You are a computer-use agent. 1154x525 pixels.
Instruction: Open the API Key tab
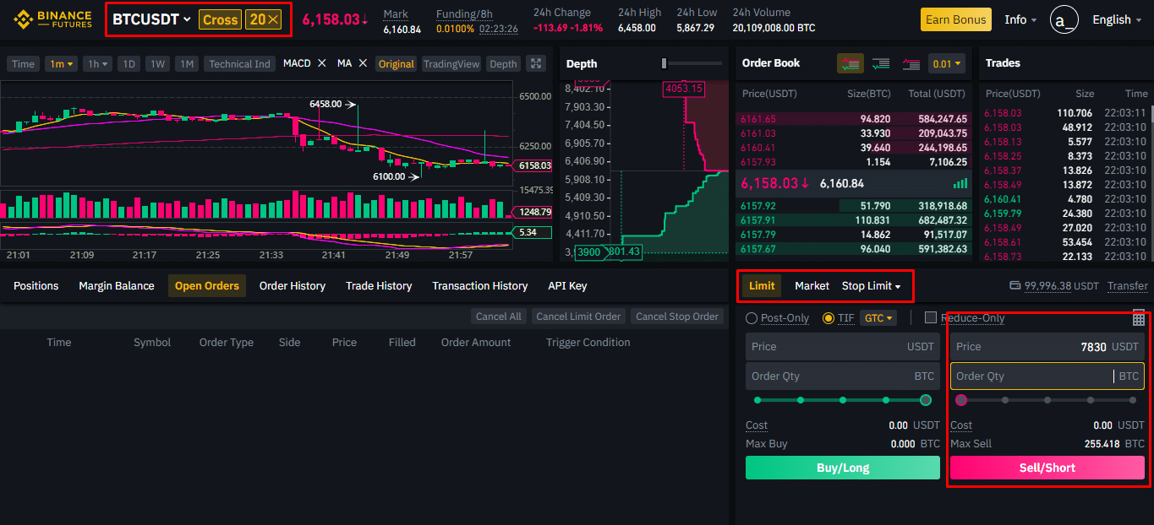tap(567, 286)
